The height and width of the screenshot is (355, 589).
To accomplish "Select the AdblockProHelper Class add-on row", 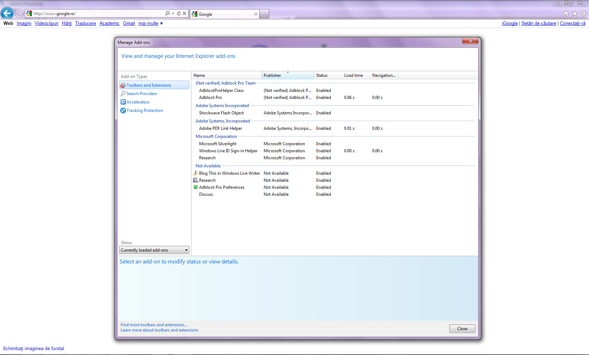I will (x=333, y=91).
